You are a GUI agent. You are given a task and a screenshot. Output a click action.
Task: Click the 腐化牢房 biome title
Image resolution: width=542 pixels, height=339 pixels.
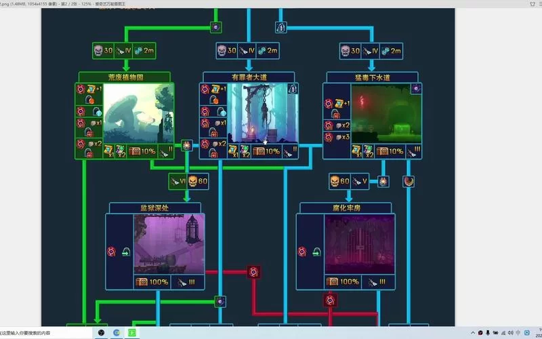(x=346, y=208)
